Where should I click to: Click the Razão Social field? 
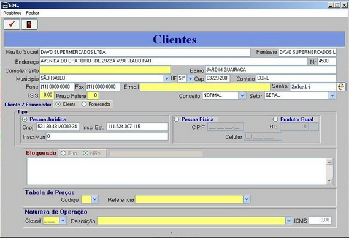click(x=145, y=53)
